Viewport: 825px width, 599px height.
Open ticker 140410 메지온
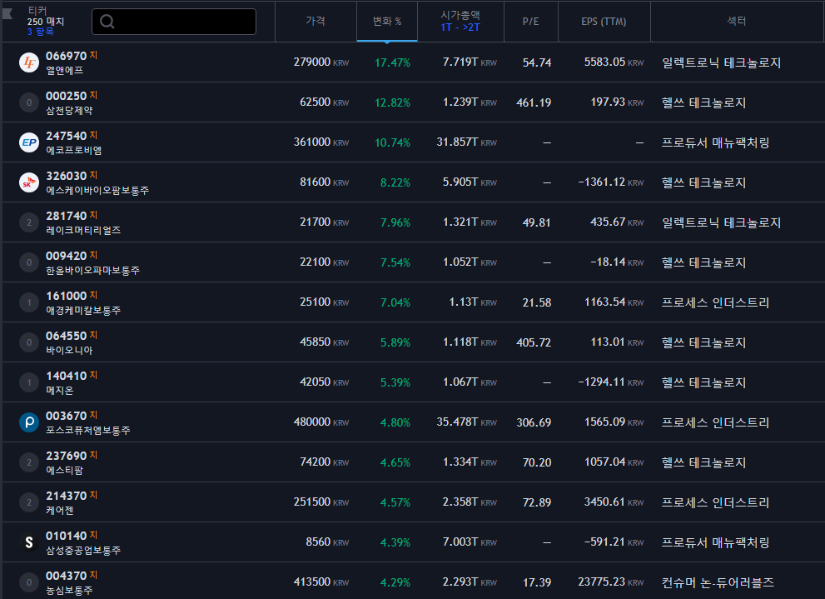(x=66, y=376)
